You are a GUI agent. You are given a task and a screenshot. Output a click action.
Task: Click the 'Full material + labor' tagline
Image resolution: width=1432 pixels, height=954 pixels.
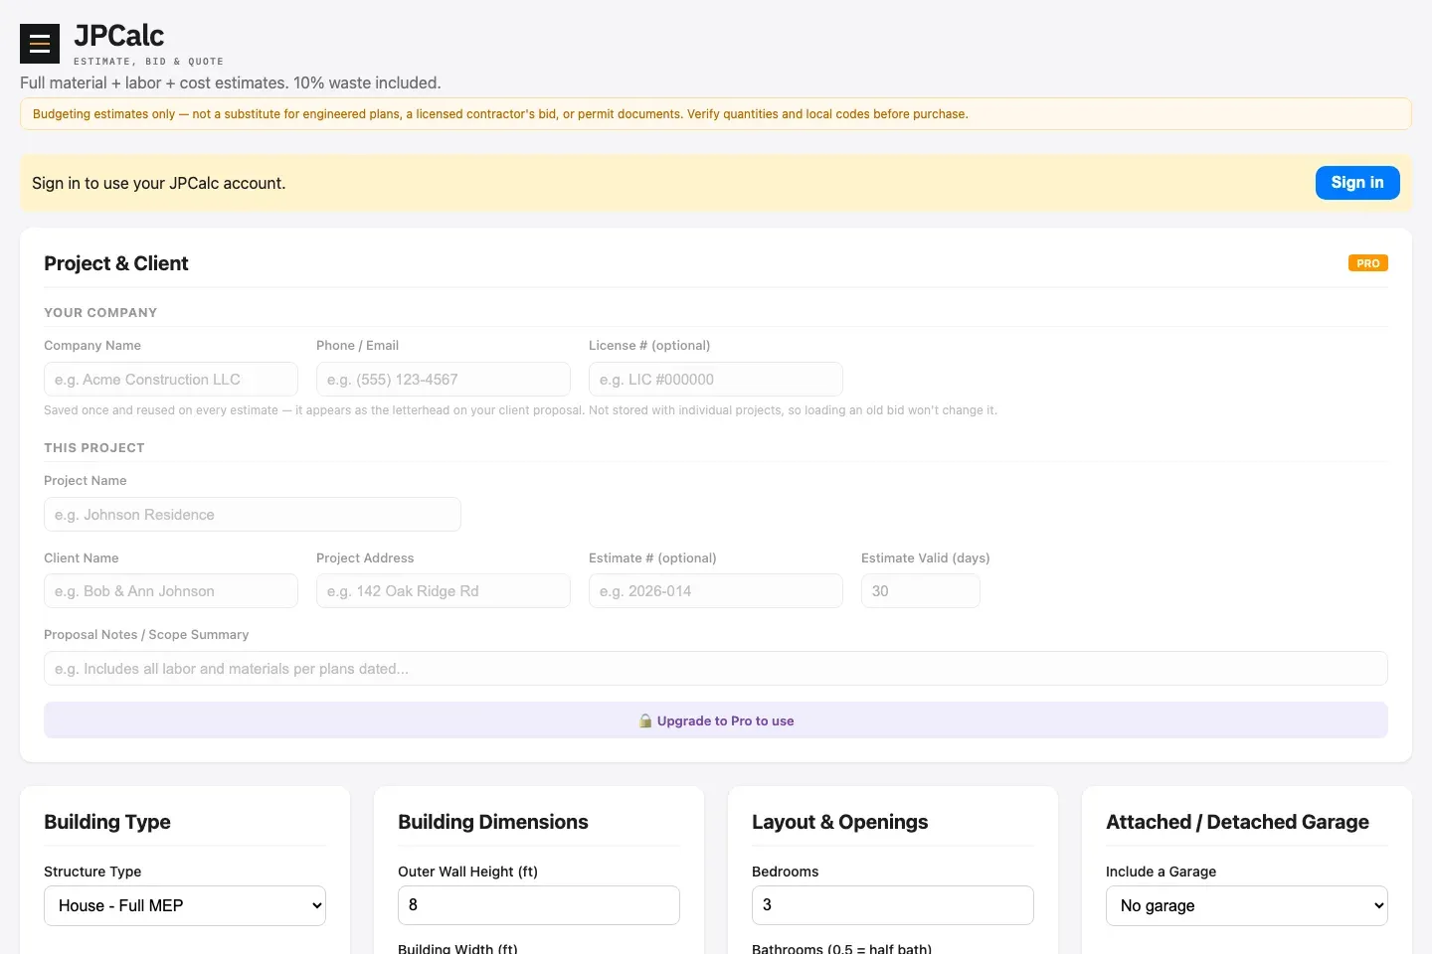231,83
